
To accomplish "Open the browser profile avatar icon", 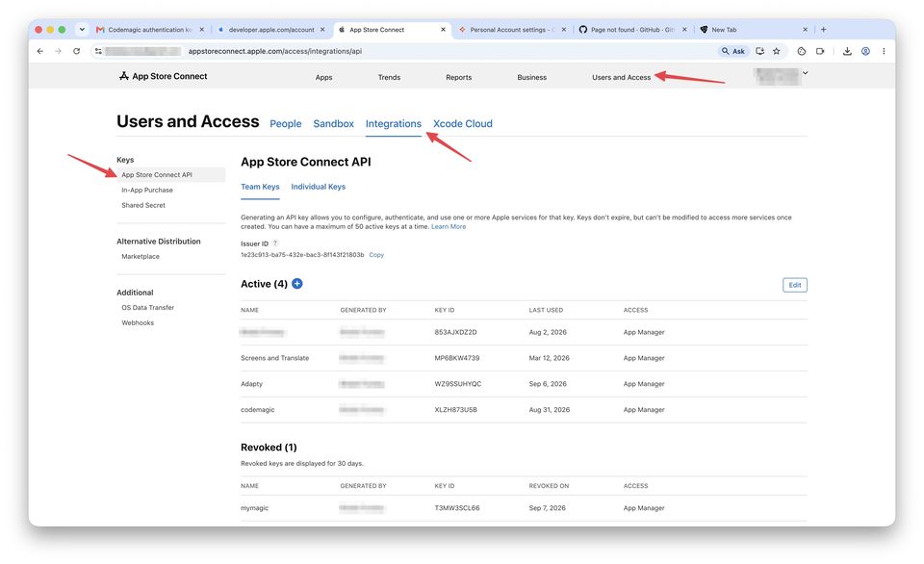I will pos(865,51).
